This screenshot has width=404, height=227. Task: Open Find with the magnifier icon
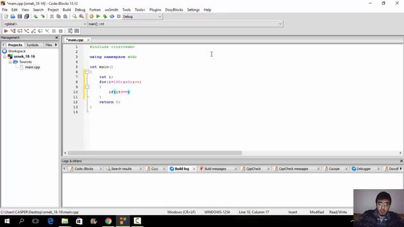74,16
